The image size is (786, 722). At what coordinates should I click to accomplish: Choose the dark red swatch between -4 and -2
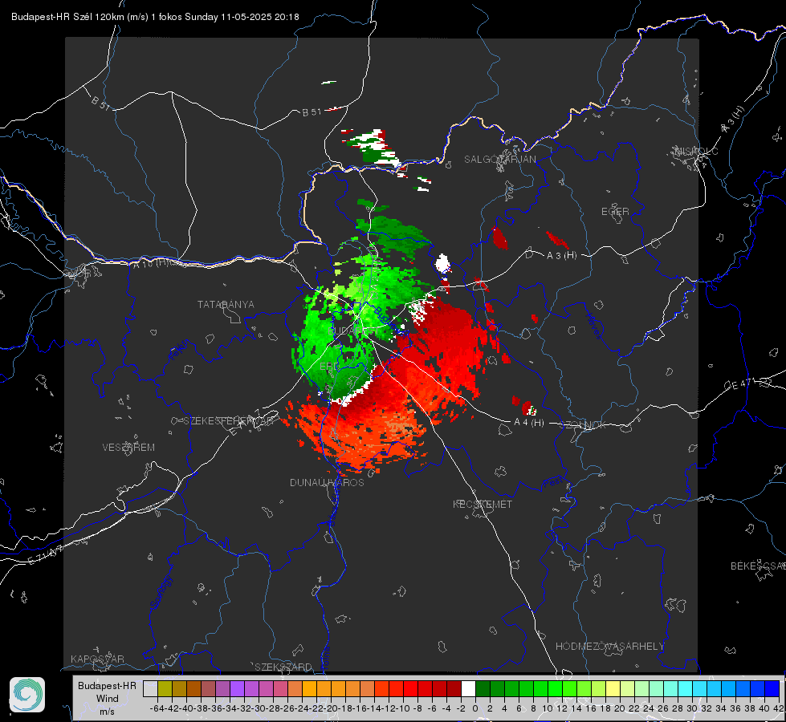pyautogui.click(x=454, y=688)
